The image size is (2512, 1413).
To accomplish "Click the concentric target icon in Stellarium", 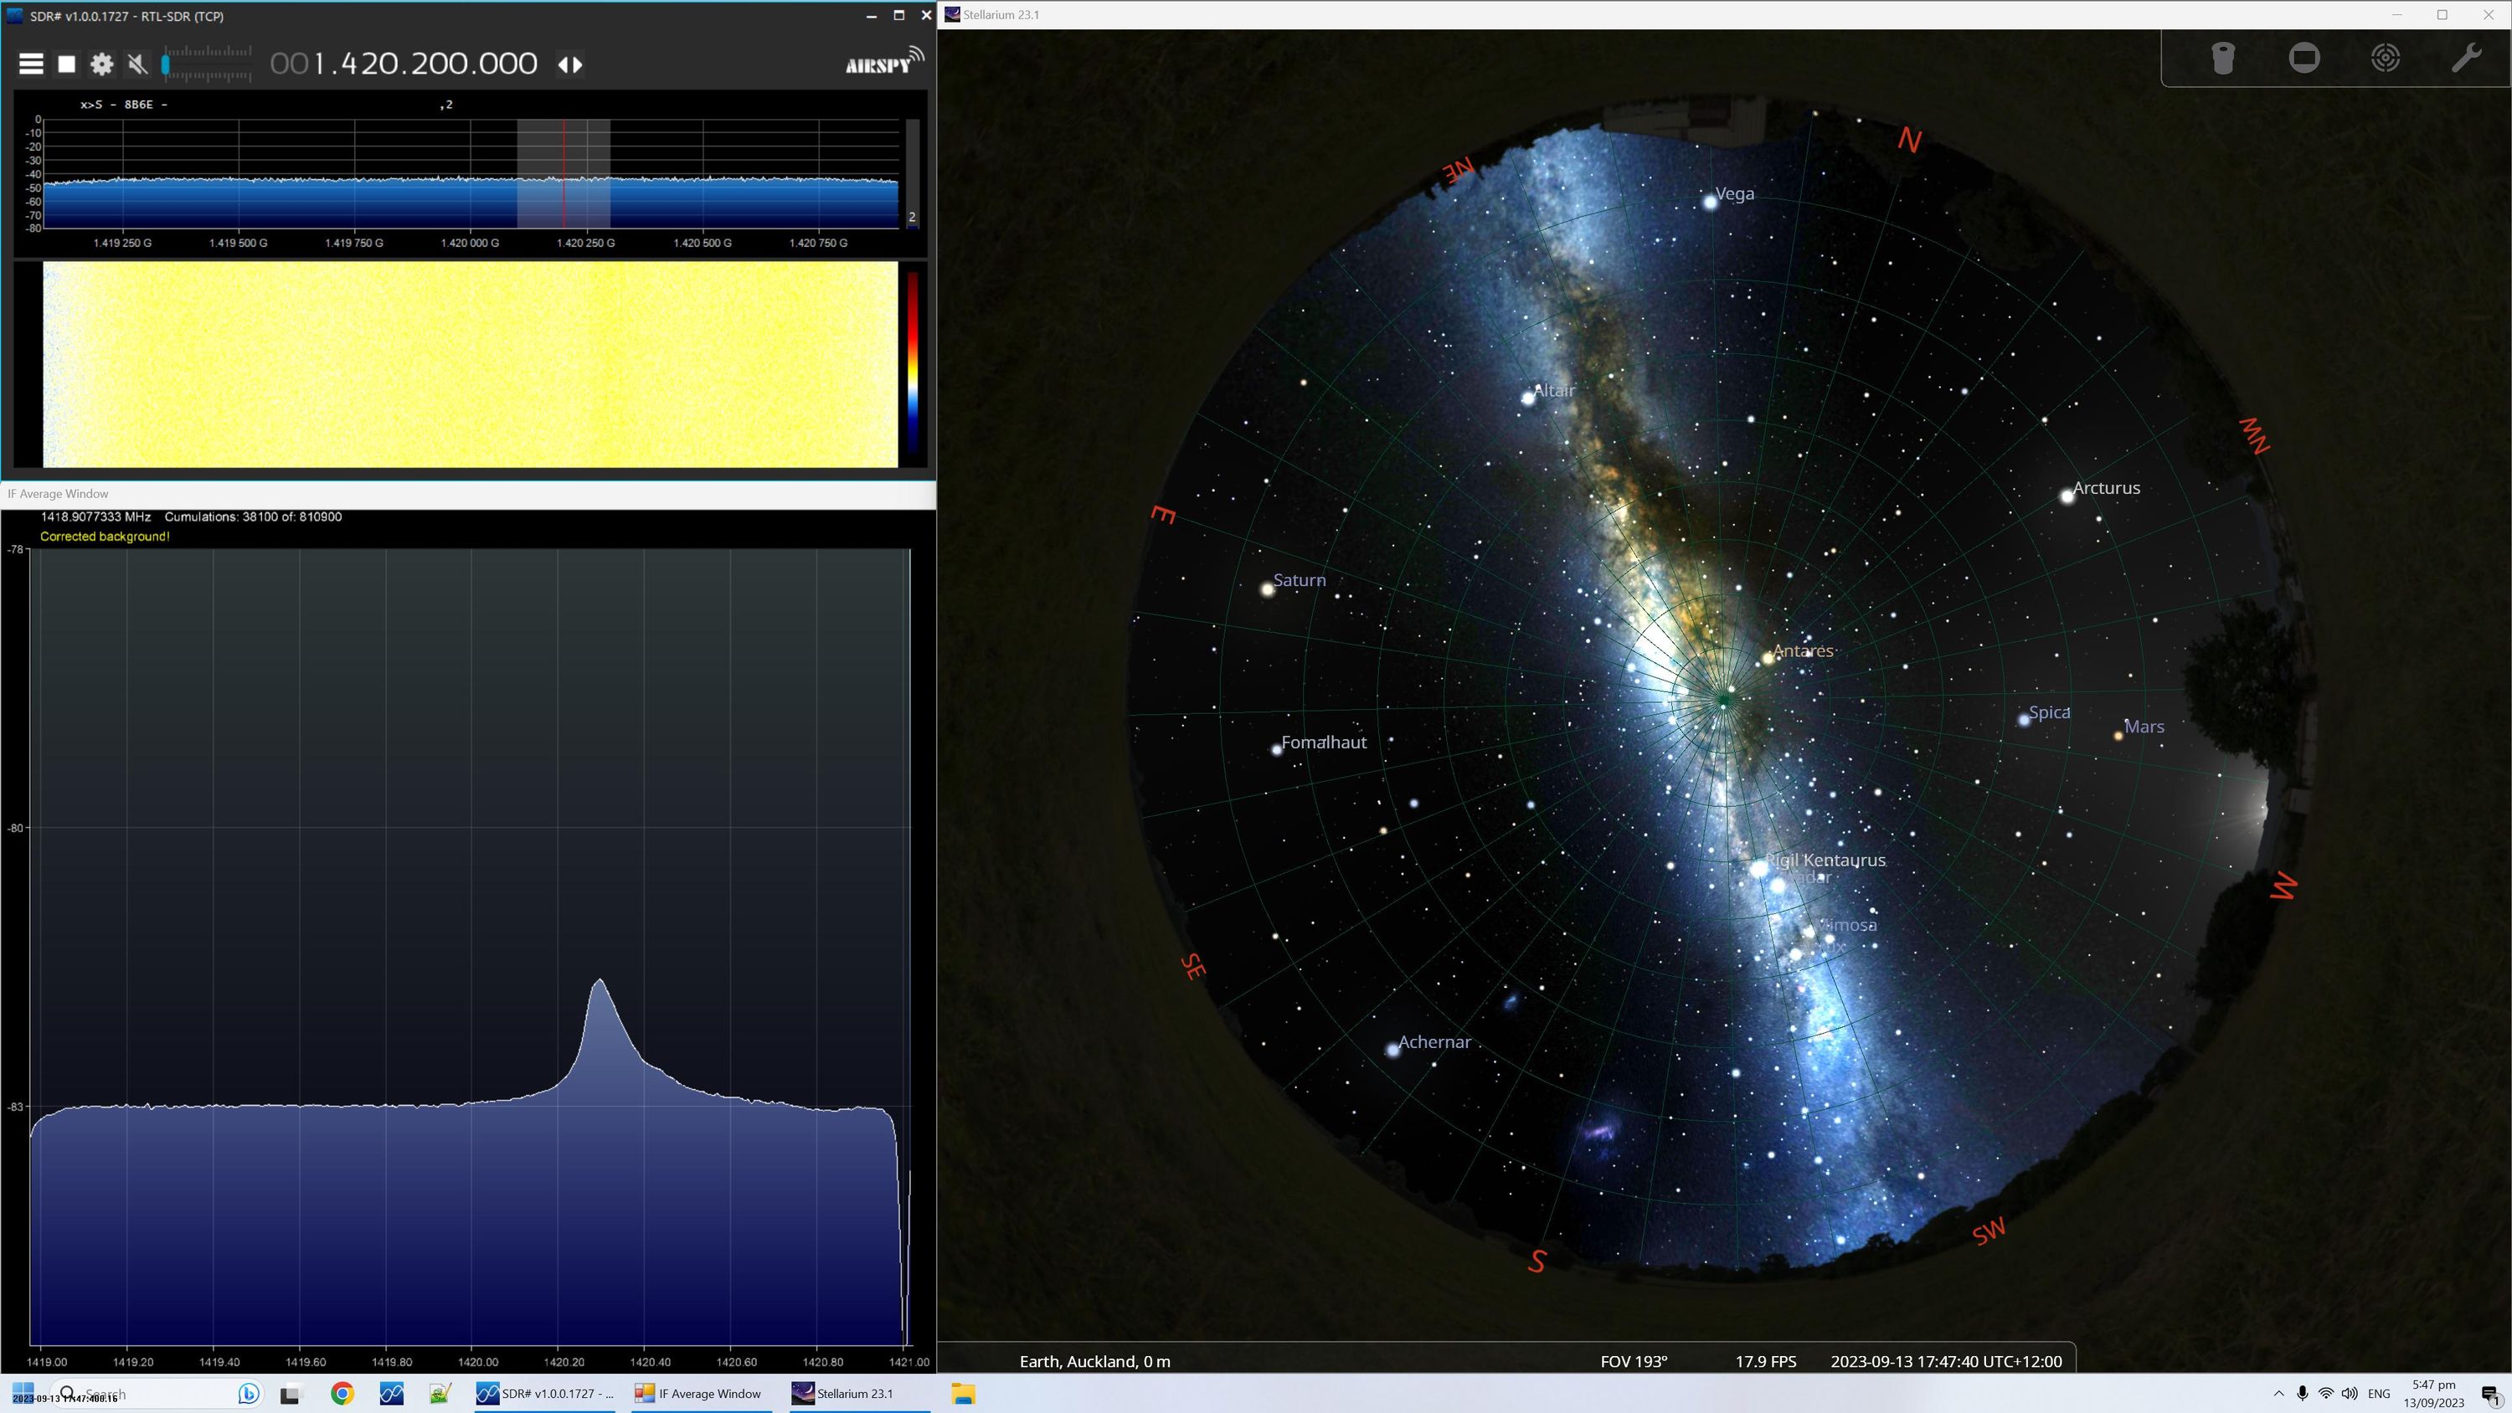I will (x=2386, y=58).
